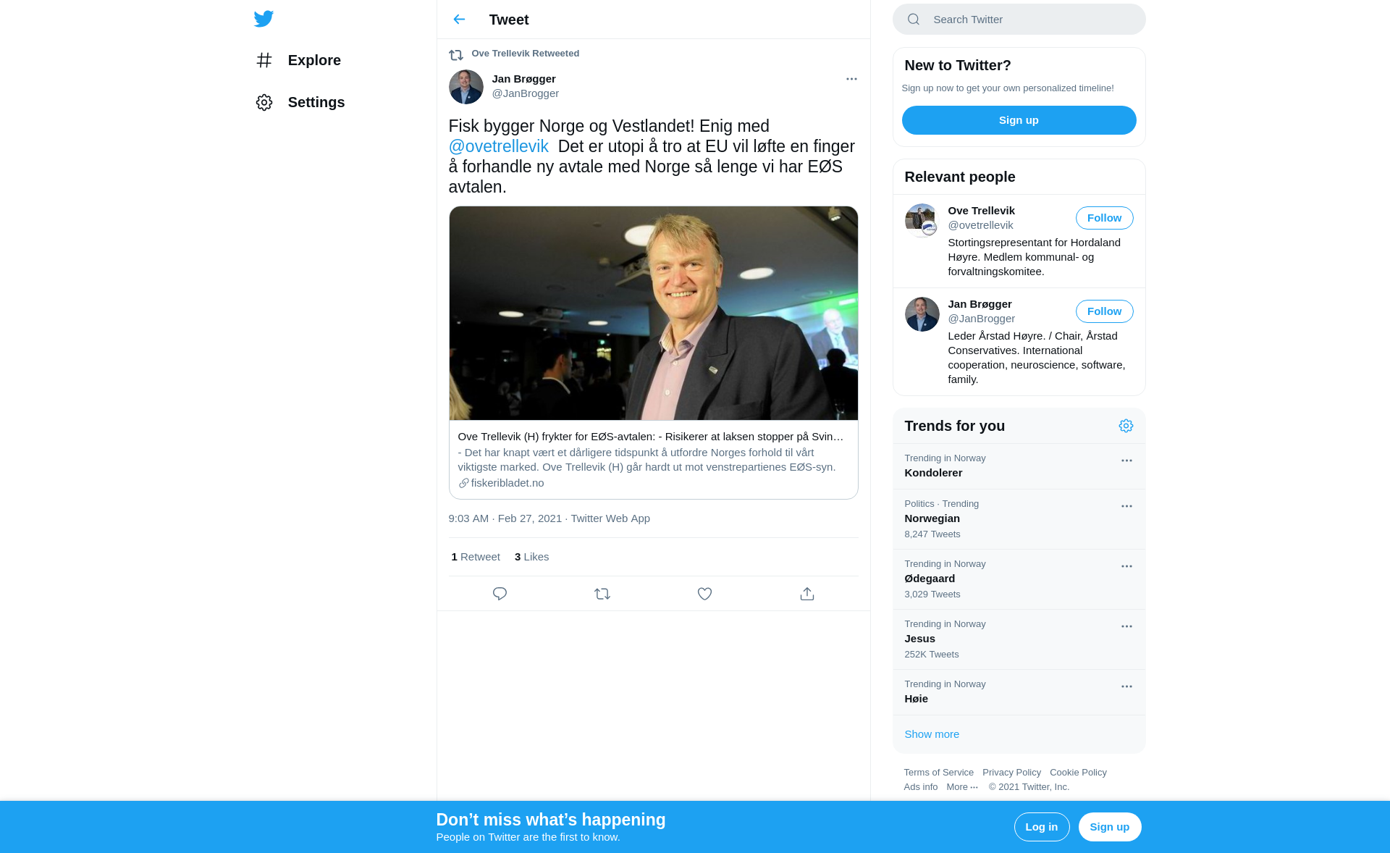
Task: Open trends settings gear icon
Action: click(x=1126, y=426)
